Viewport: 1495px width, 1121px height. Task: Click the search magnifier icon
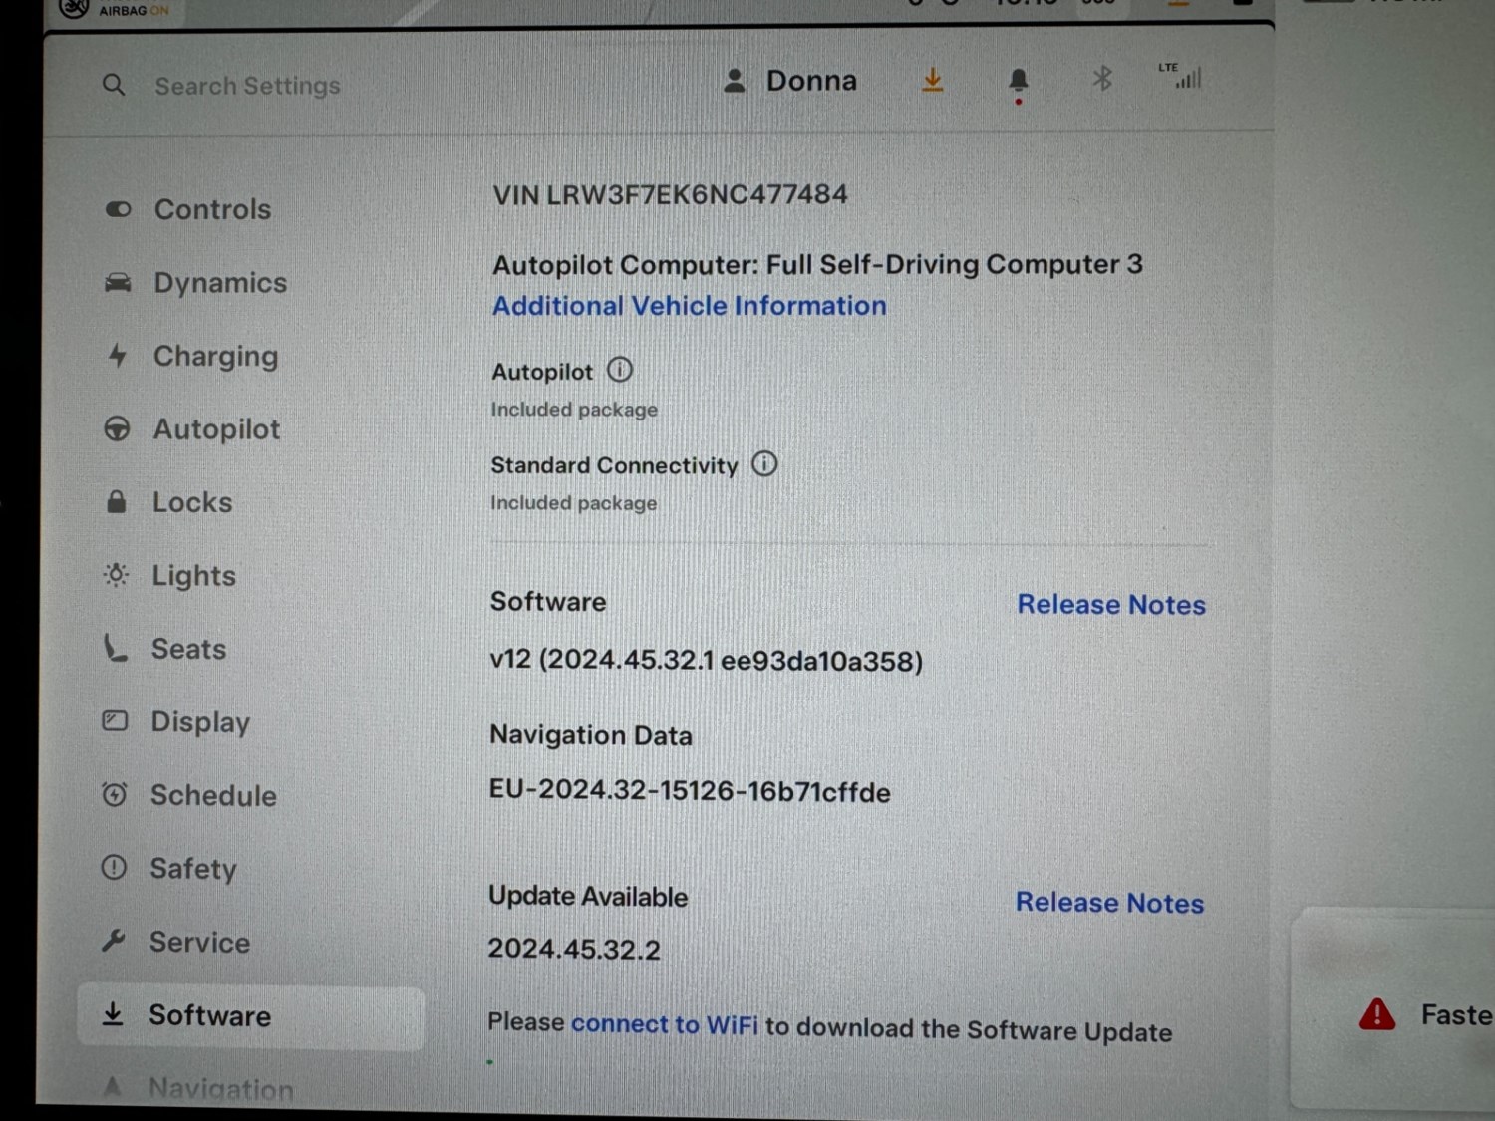[x=114, y=85]
